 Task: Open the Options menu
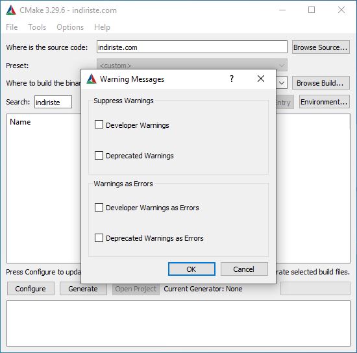coord(70,27)
